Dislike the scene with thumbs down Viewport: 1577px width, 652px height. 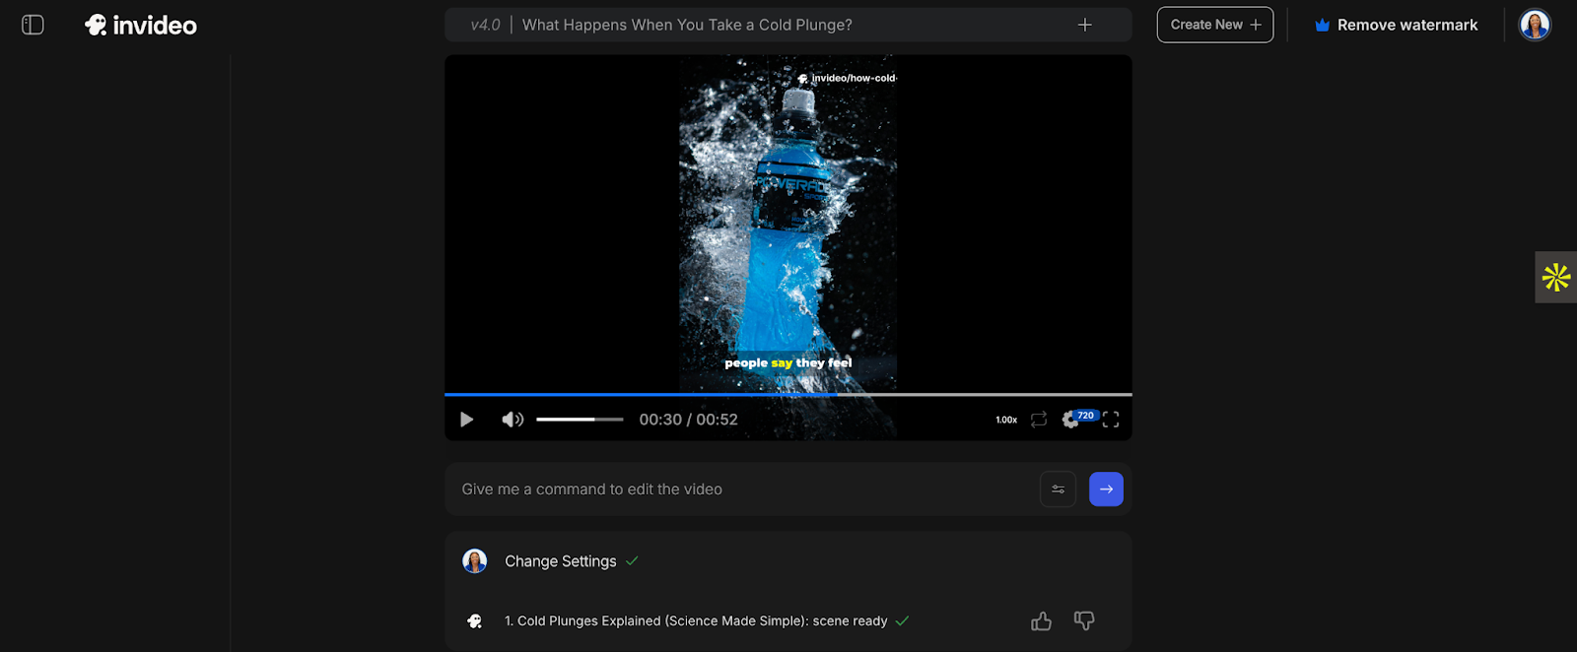tap(1084, 620)
